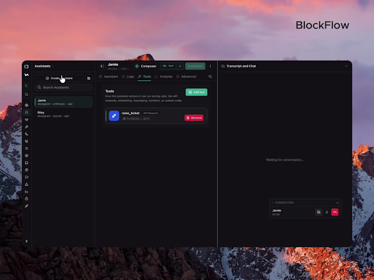Screen dimensions: 374x280
Task: Mute microphone in the call widget
Action: [x=327, y=212]
